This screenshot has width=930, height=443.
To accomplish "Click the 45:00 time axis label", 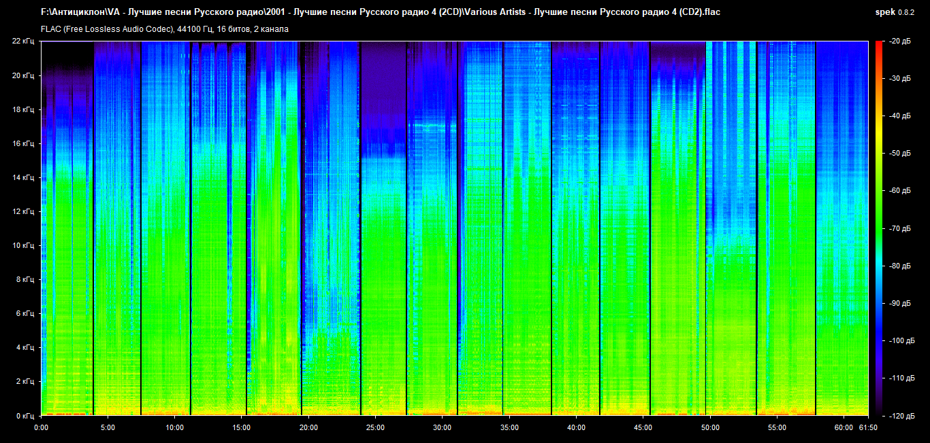I will (x=643, y=427).
